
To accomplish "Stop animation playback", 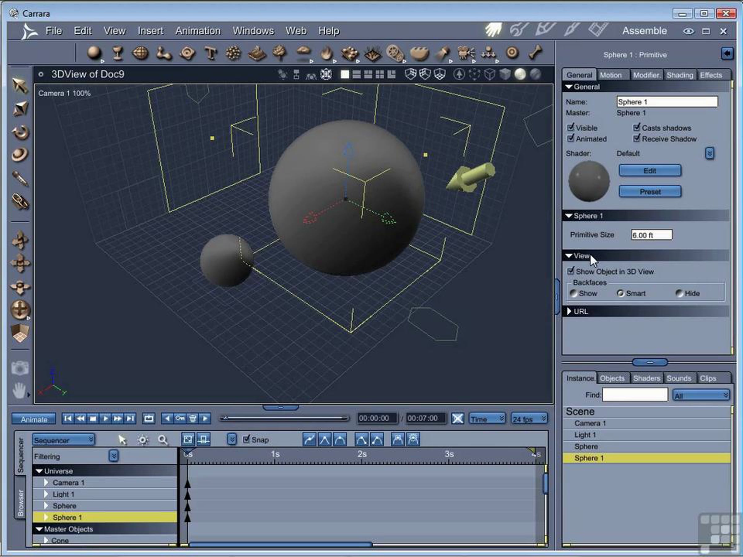I will click(93, 418).
